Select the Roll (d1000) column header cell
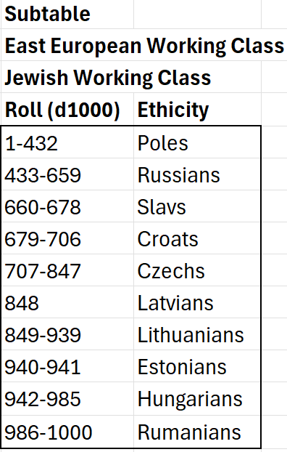 pos(67,110)
